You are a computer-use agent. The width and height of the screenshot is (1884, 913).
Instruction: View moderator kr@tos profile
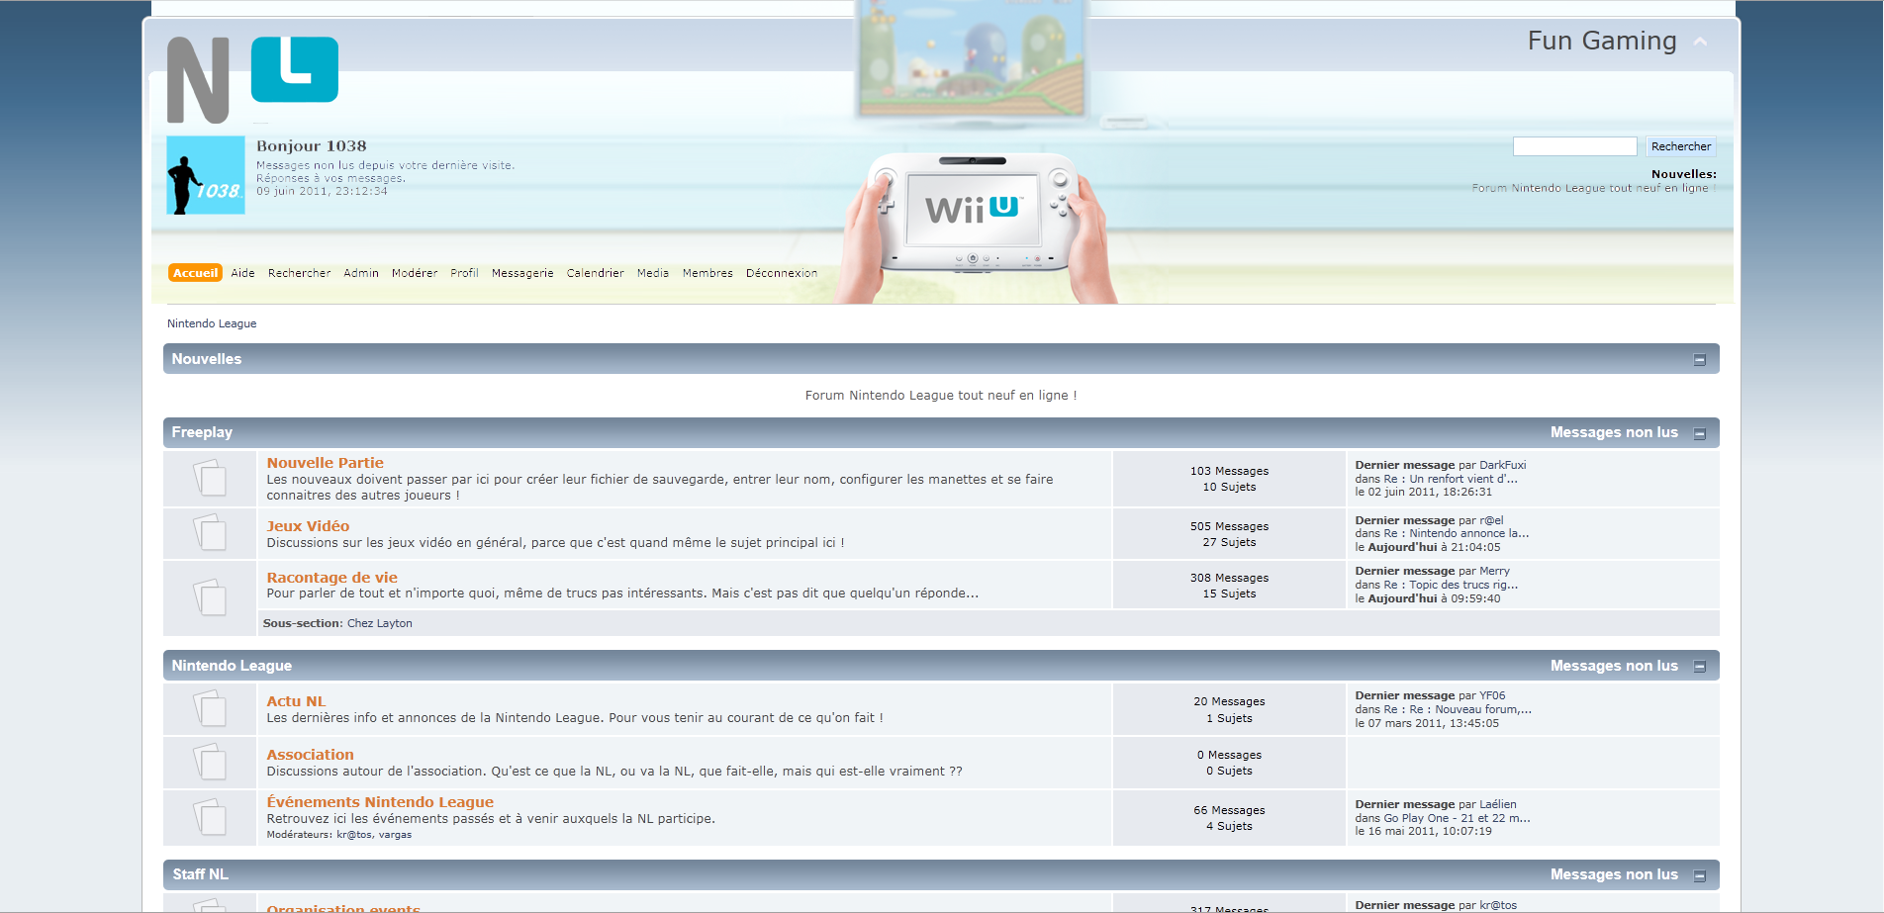click(x=354, y=835)
